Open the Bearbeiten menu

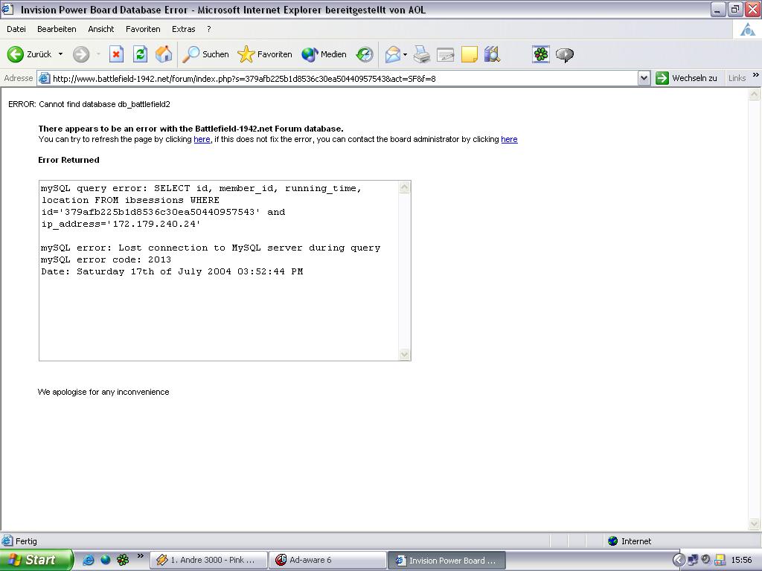(57, 29)
